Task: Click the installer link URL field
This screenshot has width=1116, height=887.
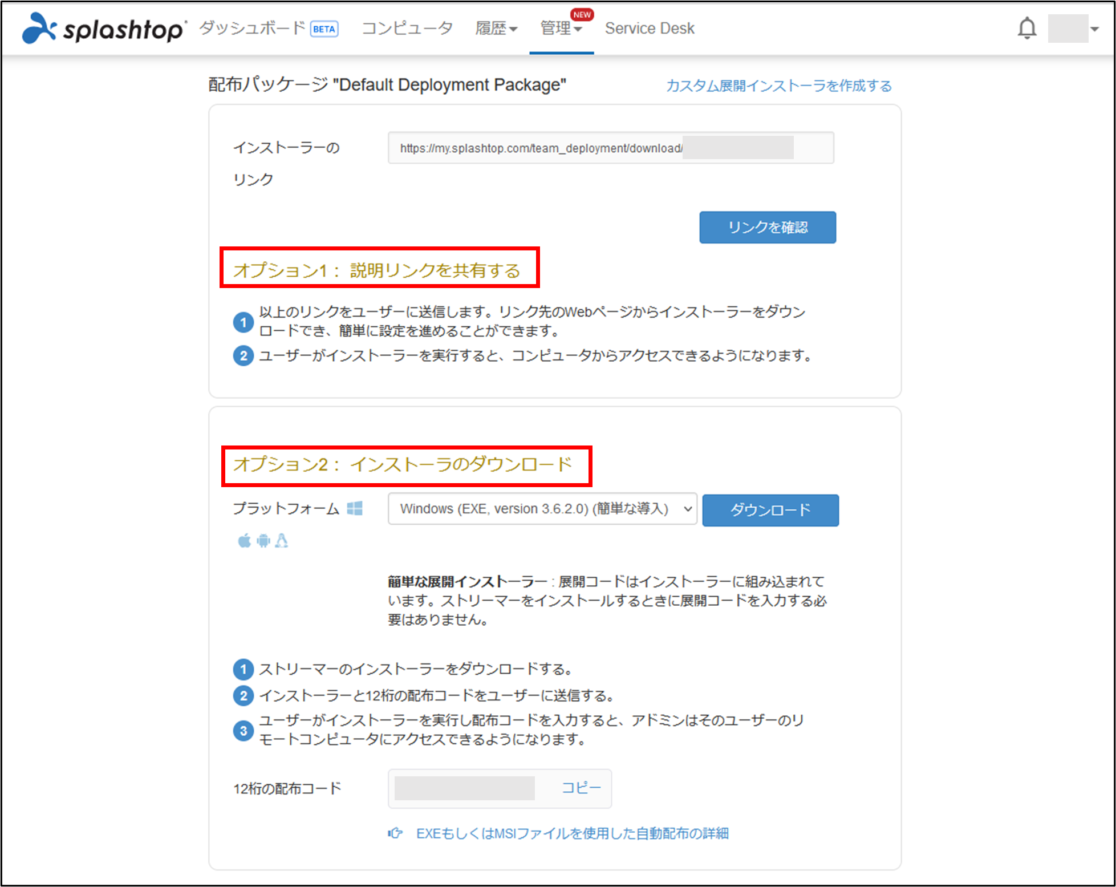Action: tap(611, 148)
